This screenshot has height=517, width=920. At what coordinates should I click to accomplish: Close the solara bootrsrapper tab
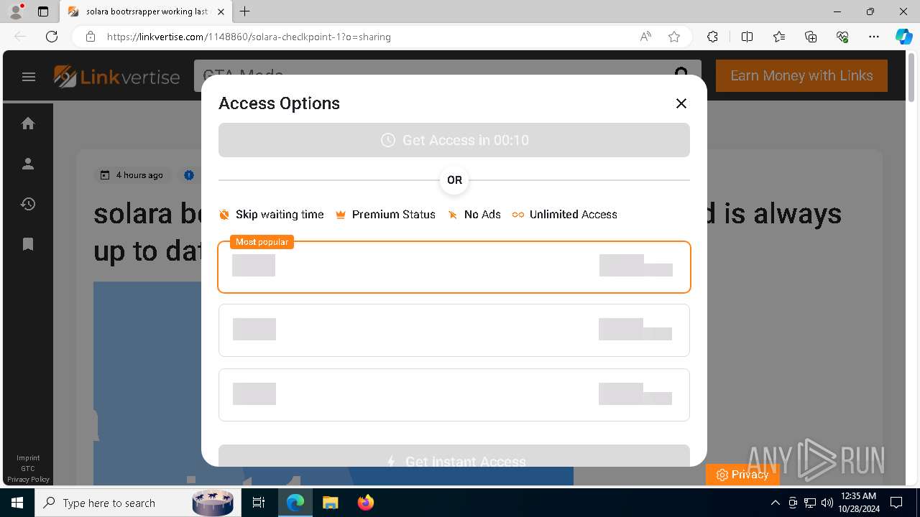[221, 11]
